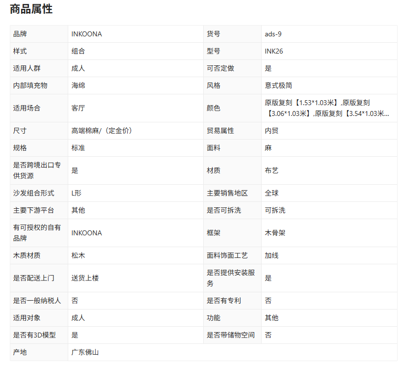Select the 海绵 filling value
Image resolution: width=403 pixels, height=366 pixels.
[x=78, y=85]
